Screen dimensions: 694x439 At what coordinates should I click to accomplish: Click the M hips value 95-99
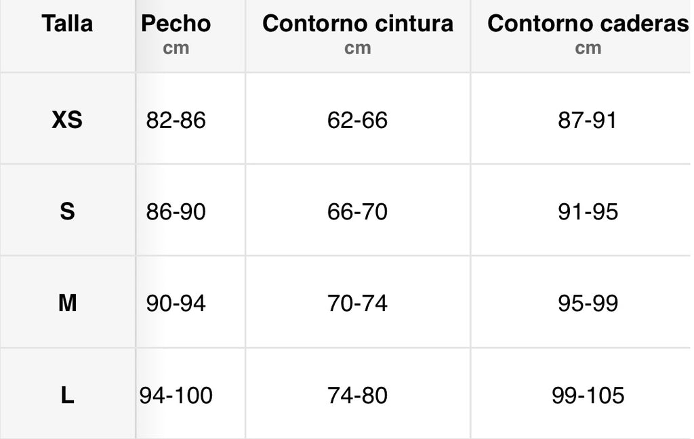point(588,303)
